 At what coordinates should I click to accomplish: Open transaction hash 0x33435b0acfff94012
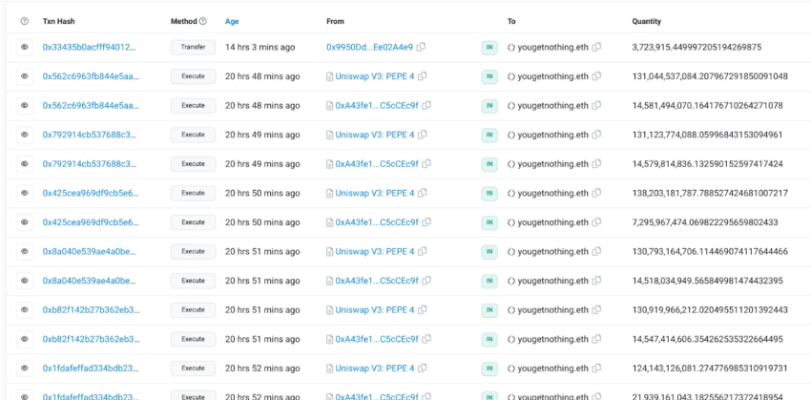click(x=88, y=47)
